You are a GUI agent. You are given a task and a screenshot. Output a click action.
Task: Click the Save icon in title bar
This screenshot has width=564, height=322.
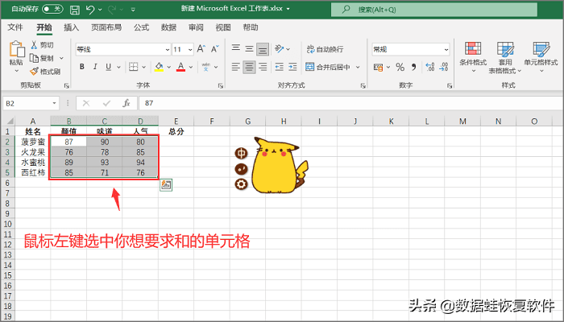(x=74, y=10)
